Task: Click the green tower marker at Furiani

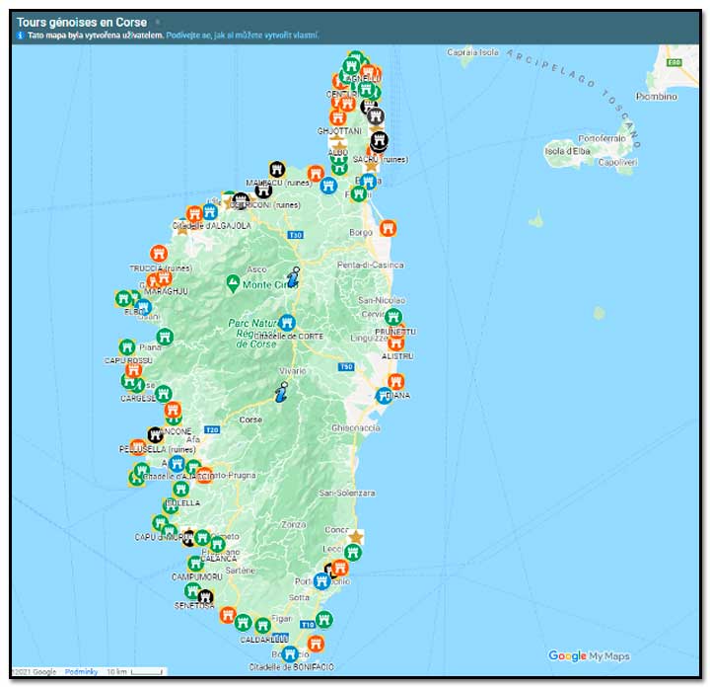Action: pos(359,193)
